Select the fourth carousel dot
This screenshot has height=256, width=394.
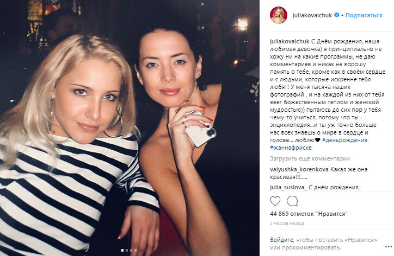click(x=136, y=250)
